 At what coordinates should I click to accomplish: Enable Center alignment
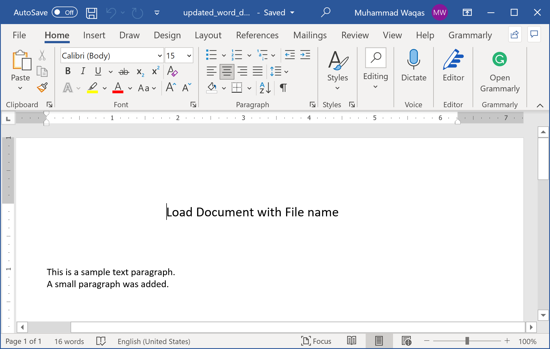click(227, 71)
